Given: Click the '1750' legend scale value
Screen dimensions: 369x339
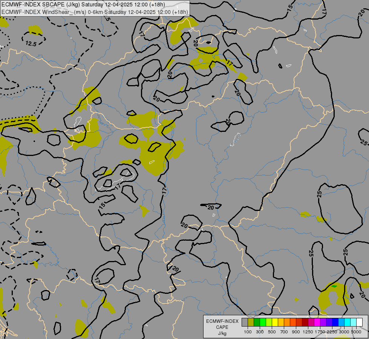Looking at the screenshot, I should click(x=320, y=332).
